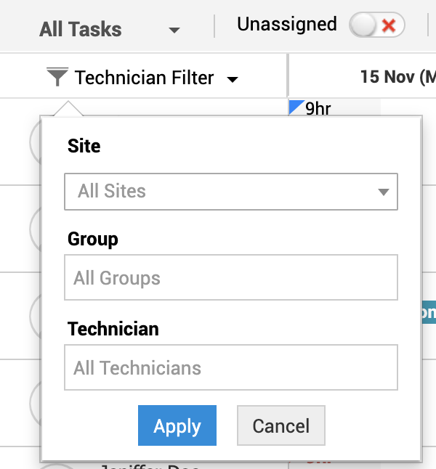Click the All Tasks label

point(81,30)
